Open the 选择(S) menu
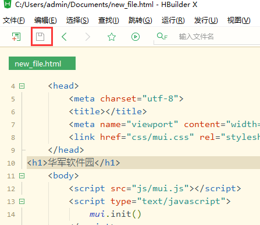Image resolution: width=260 pixels, height=225 pixels. 77,20
